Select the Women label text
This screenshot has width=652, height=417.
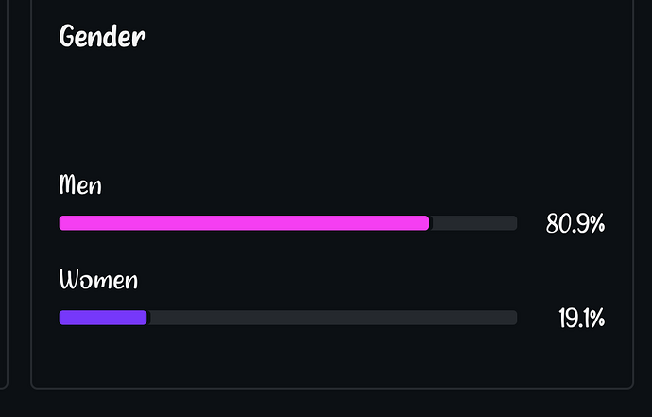click(98, 280)
